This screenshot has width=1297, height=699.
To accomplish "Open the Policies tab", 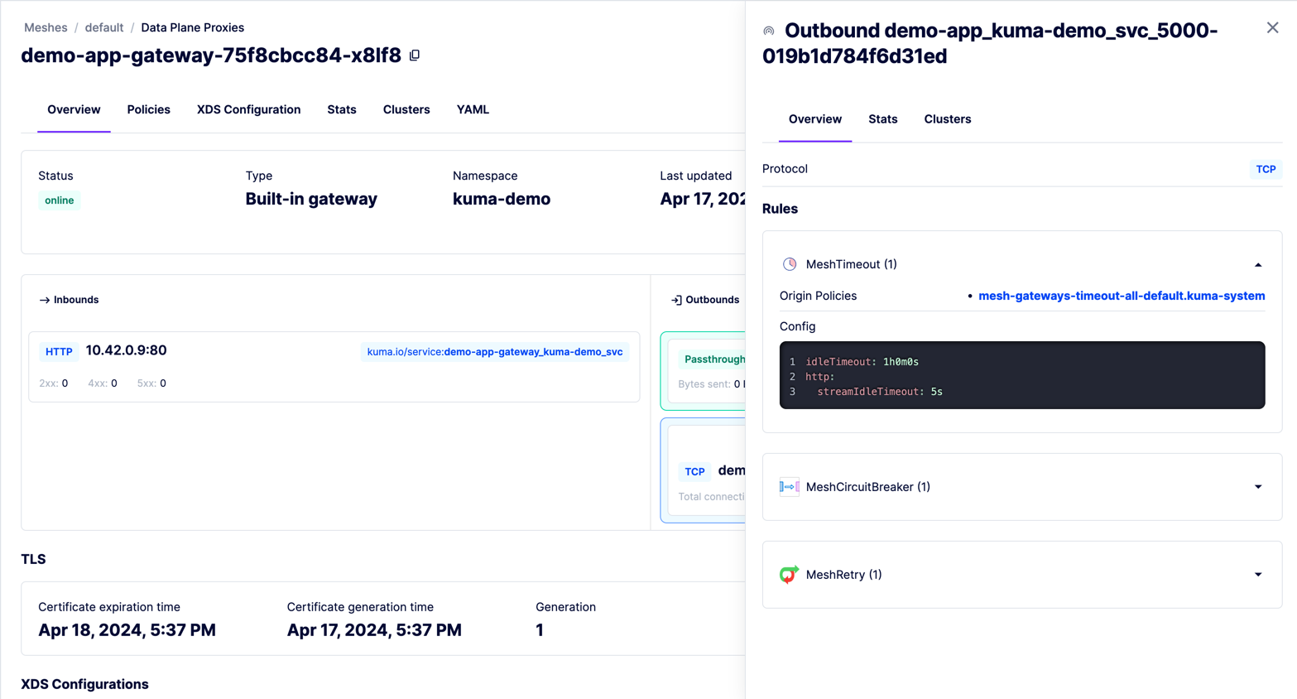I will (x=148, y=109).
